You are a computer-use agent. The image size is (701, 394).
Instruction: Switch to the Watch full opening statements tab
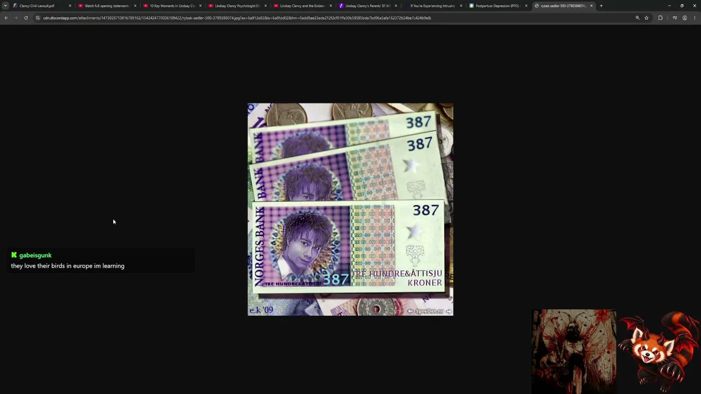tap(106, 5)
